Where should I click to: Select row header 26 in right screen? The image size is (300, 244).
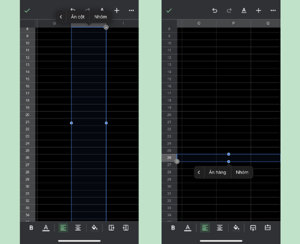coord(169,157)
